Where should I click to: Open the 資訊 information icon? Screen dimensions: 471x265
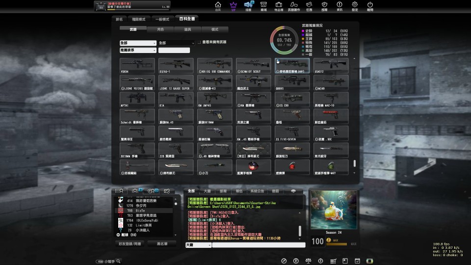click(340, 6)
